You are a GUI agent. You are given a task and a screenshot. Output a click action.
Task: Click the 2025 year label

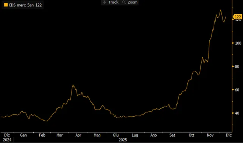(123, 140)
